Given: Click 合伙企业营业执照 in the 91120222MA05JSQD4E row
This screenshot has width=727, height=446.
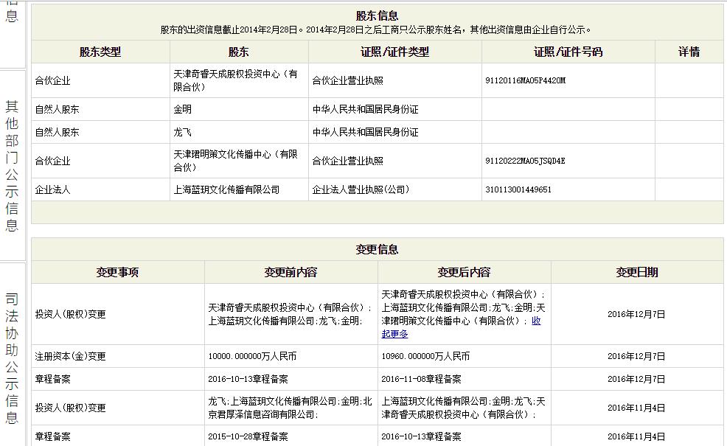Looking at the screenshot, I should [348, 161].
